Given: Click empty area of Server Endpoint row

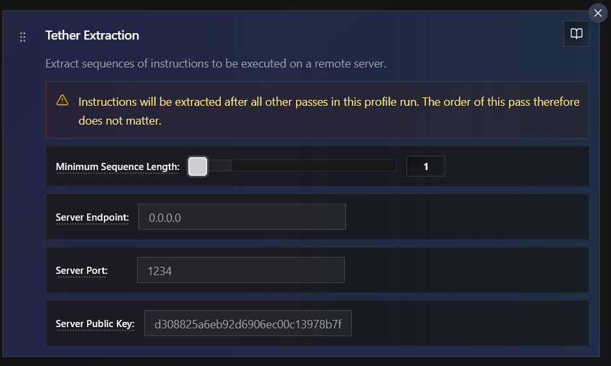Looking at the screenshot, I should click(x=468, y=217).
